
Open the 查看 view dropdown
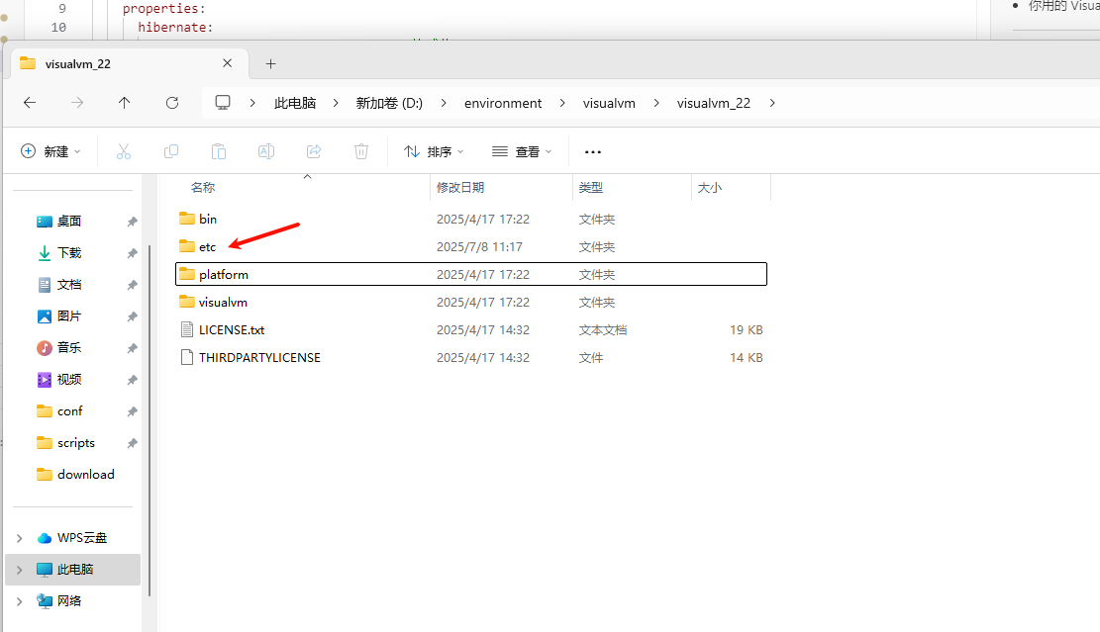tap(522, 151)
